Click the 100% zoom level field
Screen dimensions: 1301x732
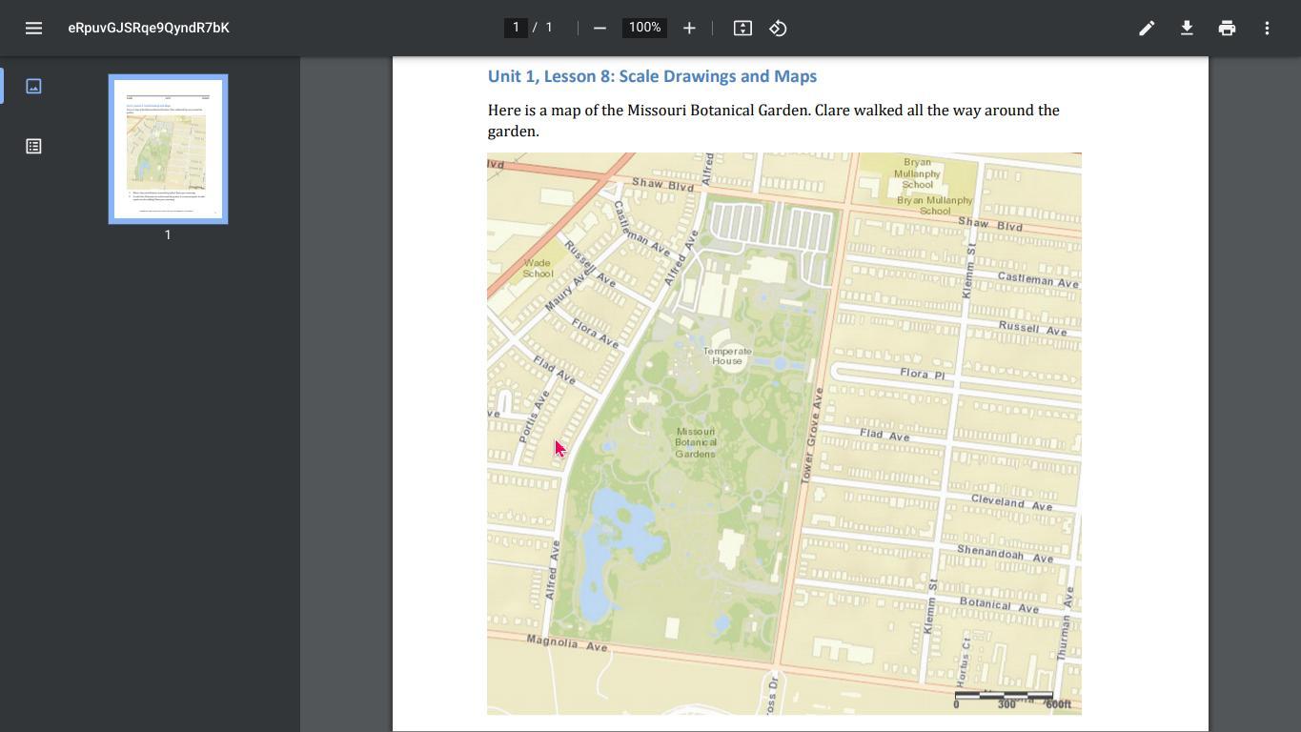(644, 28)
